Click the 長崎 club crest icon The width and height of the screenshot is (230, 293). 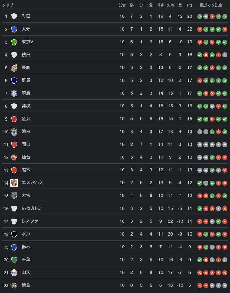tap(14, 67)
